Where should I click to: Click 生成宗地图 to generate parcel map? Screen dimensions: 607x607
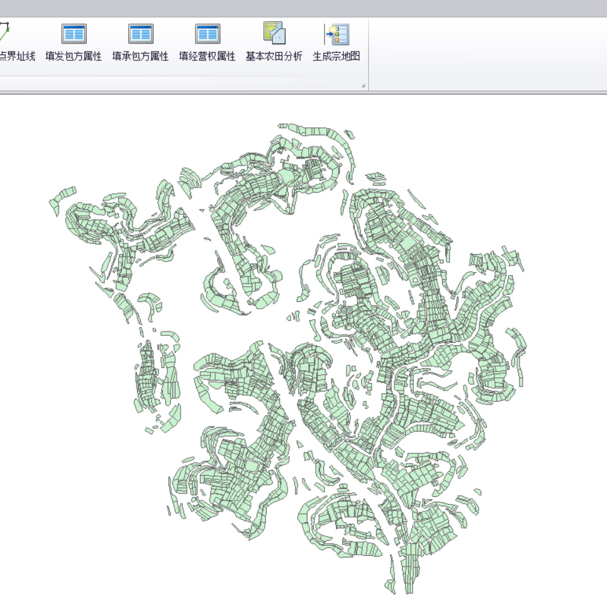337,43
